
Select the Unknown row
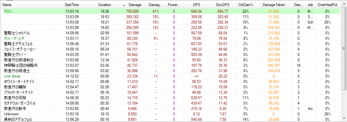tap(170, 114)
